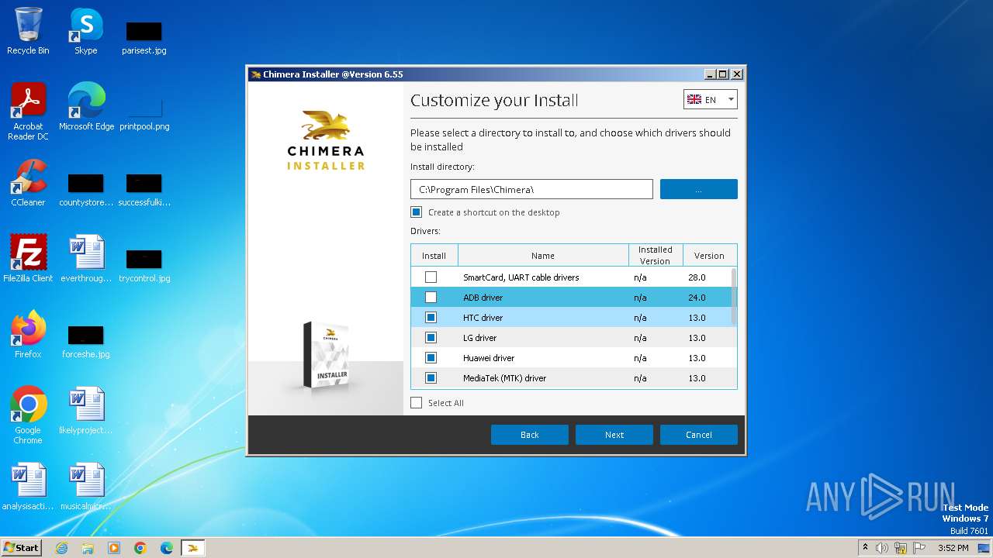Image resolution: width=993 pixels, height=558 pixels.
Task: Launch Acrobat Reader DC shortcut
Action: 28,112
